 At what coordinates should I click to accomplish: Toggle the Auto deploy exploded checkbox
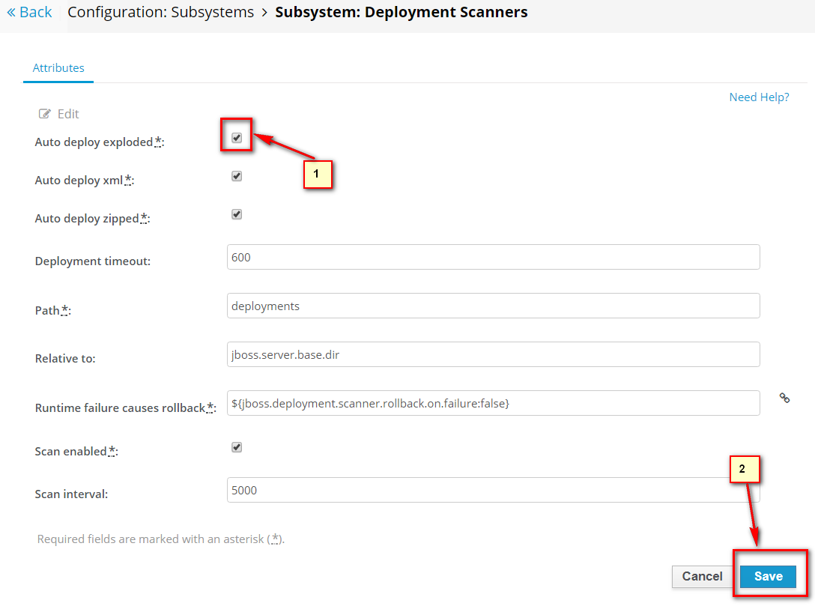pos(237,138)
